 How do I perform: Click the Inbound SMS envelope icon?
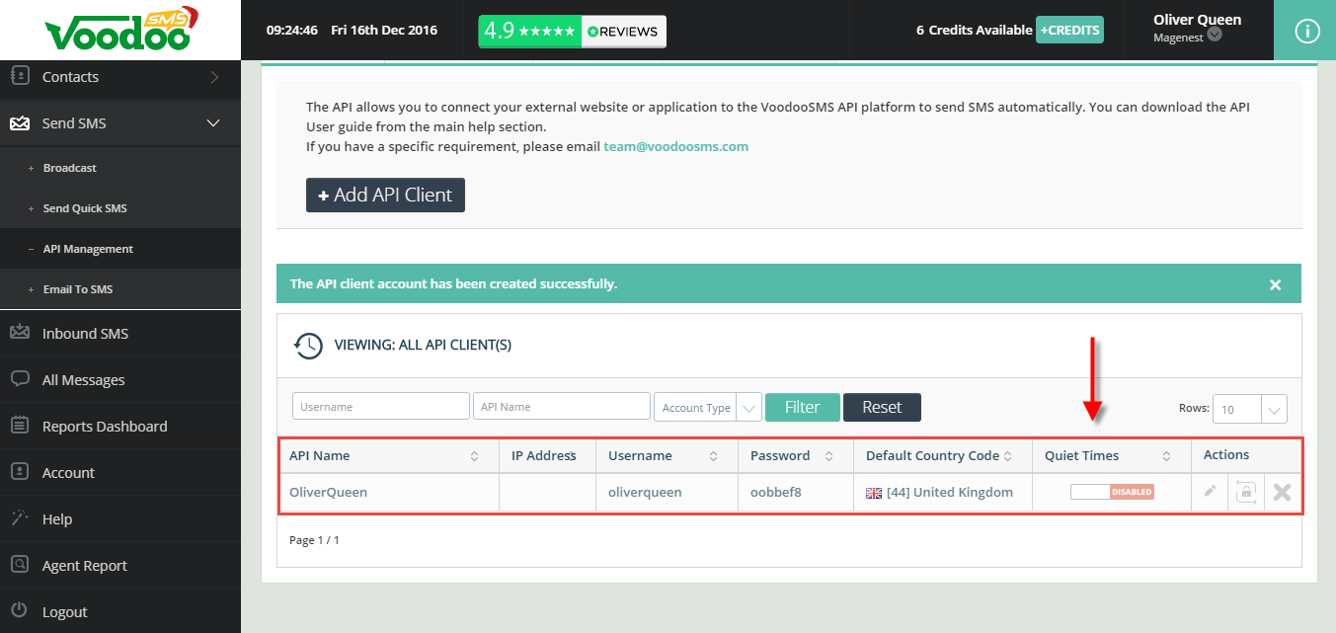pos(20,333)
